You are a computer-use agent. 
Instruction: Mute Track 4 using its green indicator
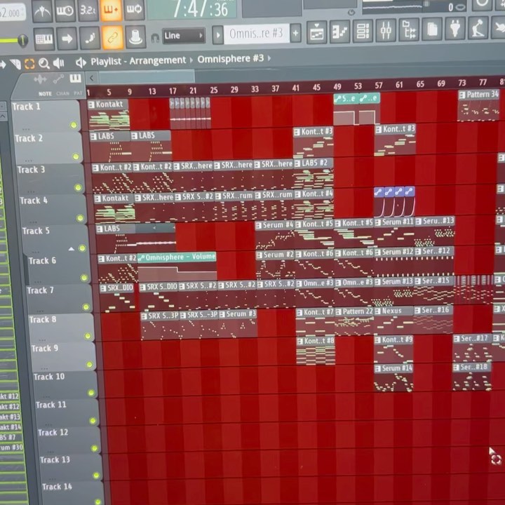click(x=80, y=218)
